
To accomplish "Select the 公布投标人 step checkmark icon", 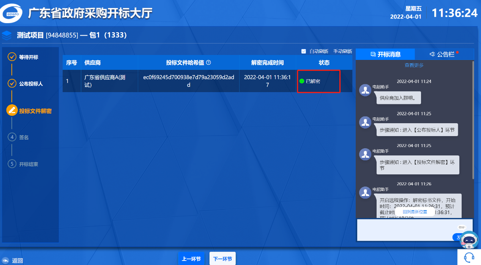I will (x=12, y=84).
